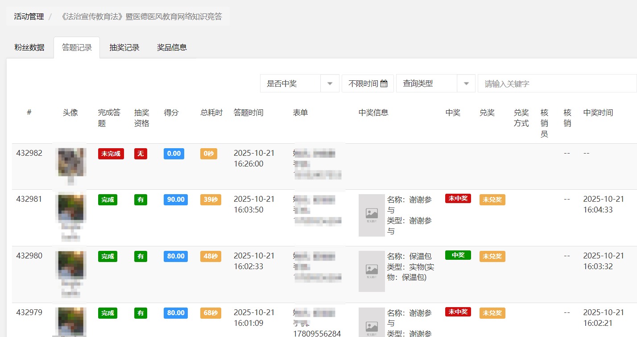637x337 pixels.
Task: Click the calendar icon in time filter
Action: coord(384,83)
